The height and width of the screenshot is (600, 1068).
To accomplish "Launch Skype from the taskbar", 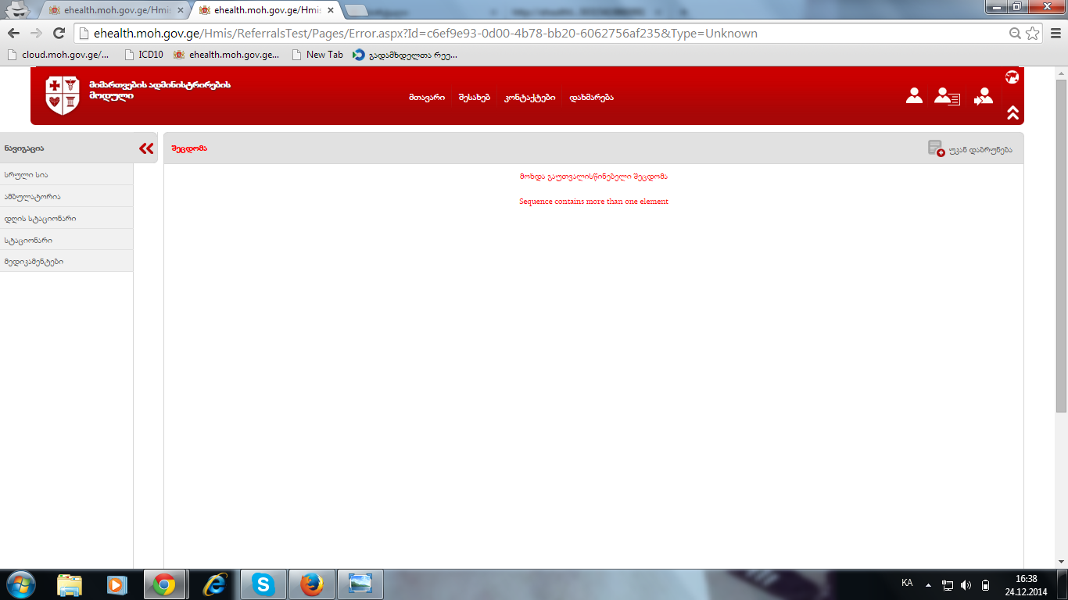I will point(263,584).
